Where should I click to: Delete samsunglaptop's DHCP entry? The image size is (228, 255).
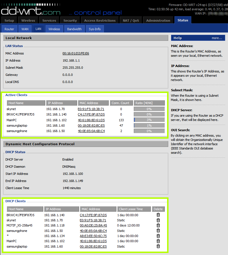point(158,246)
